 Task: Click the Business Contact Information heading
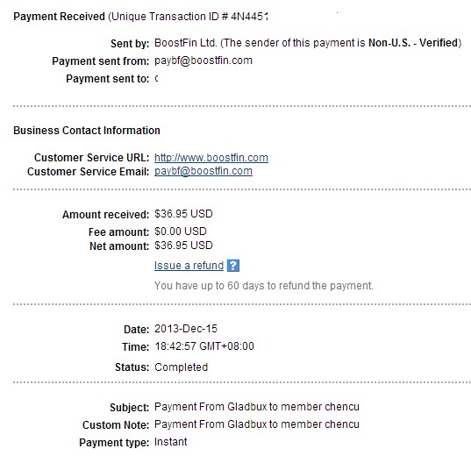[x=87, y=131]
